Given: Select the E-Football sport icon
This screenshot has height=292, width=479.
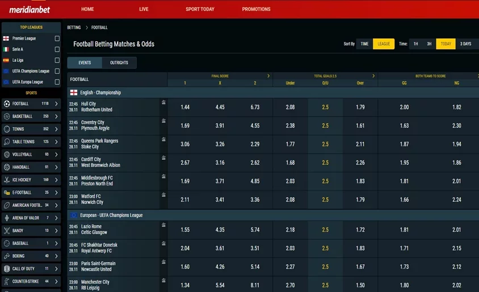Looking at the screenshot, I should [7, 193].
